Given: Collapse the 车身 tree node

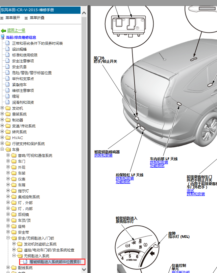Looking at the screenshot, I should point(2,149).
